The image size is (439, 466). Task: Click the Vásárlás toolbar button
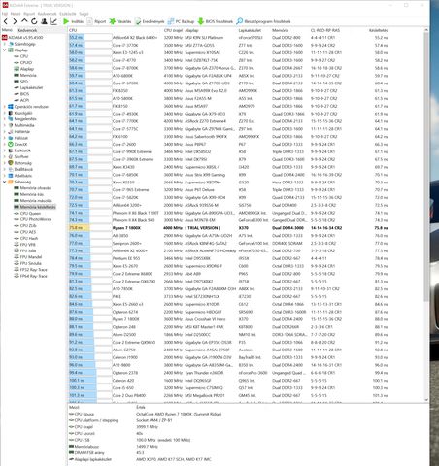click(120, 21)
